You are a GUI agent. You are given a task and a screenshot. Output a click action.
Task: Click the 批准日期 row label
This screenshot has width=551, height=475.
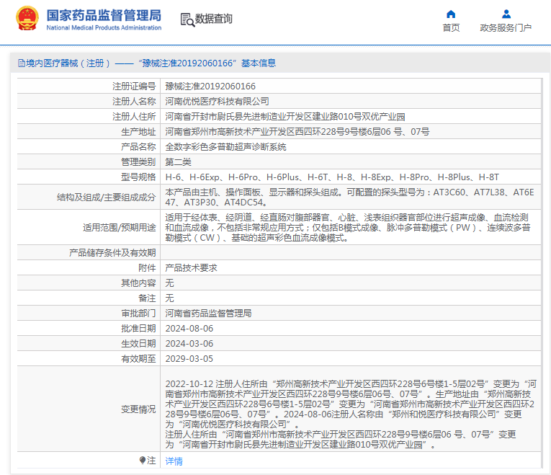[x=138, y=329]
